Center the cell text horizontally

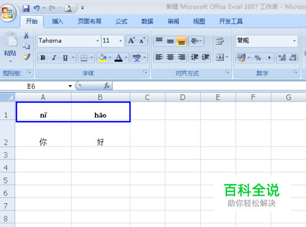tap(170, 57)
